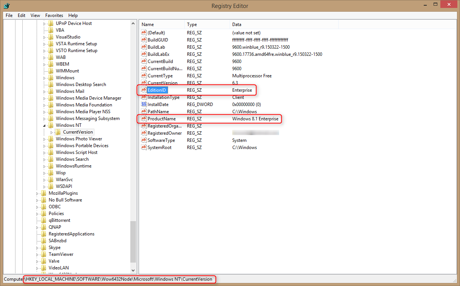Click the string icon beside BuildGUID
Screen dimensions: 460x286
pos(144,40)
